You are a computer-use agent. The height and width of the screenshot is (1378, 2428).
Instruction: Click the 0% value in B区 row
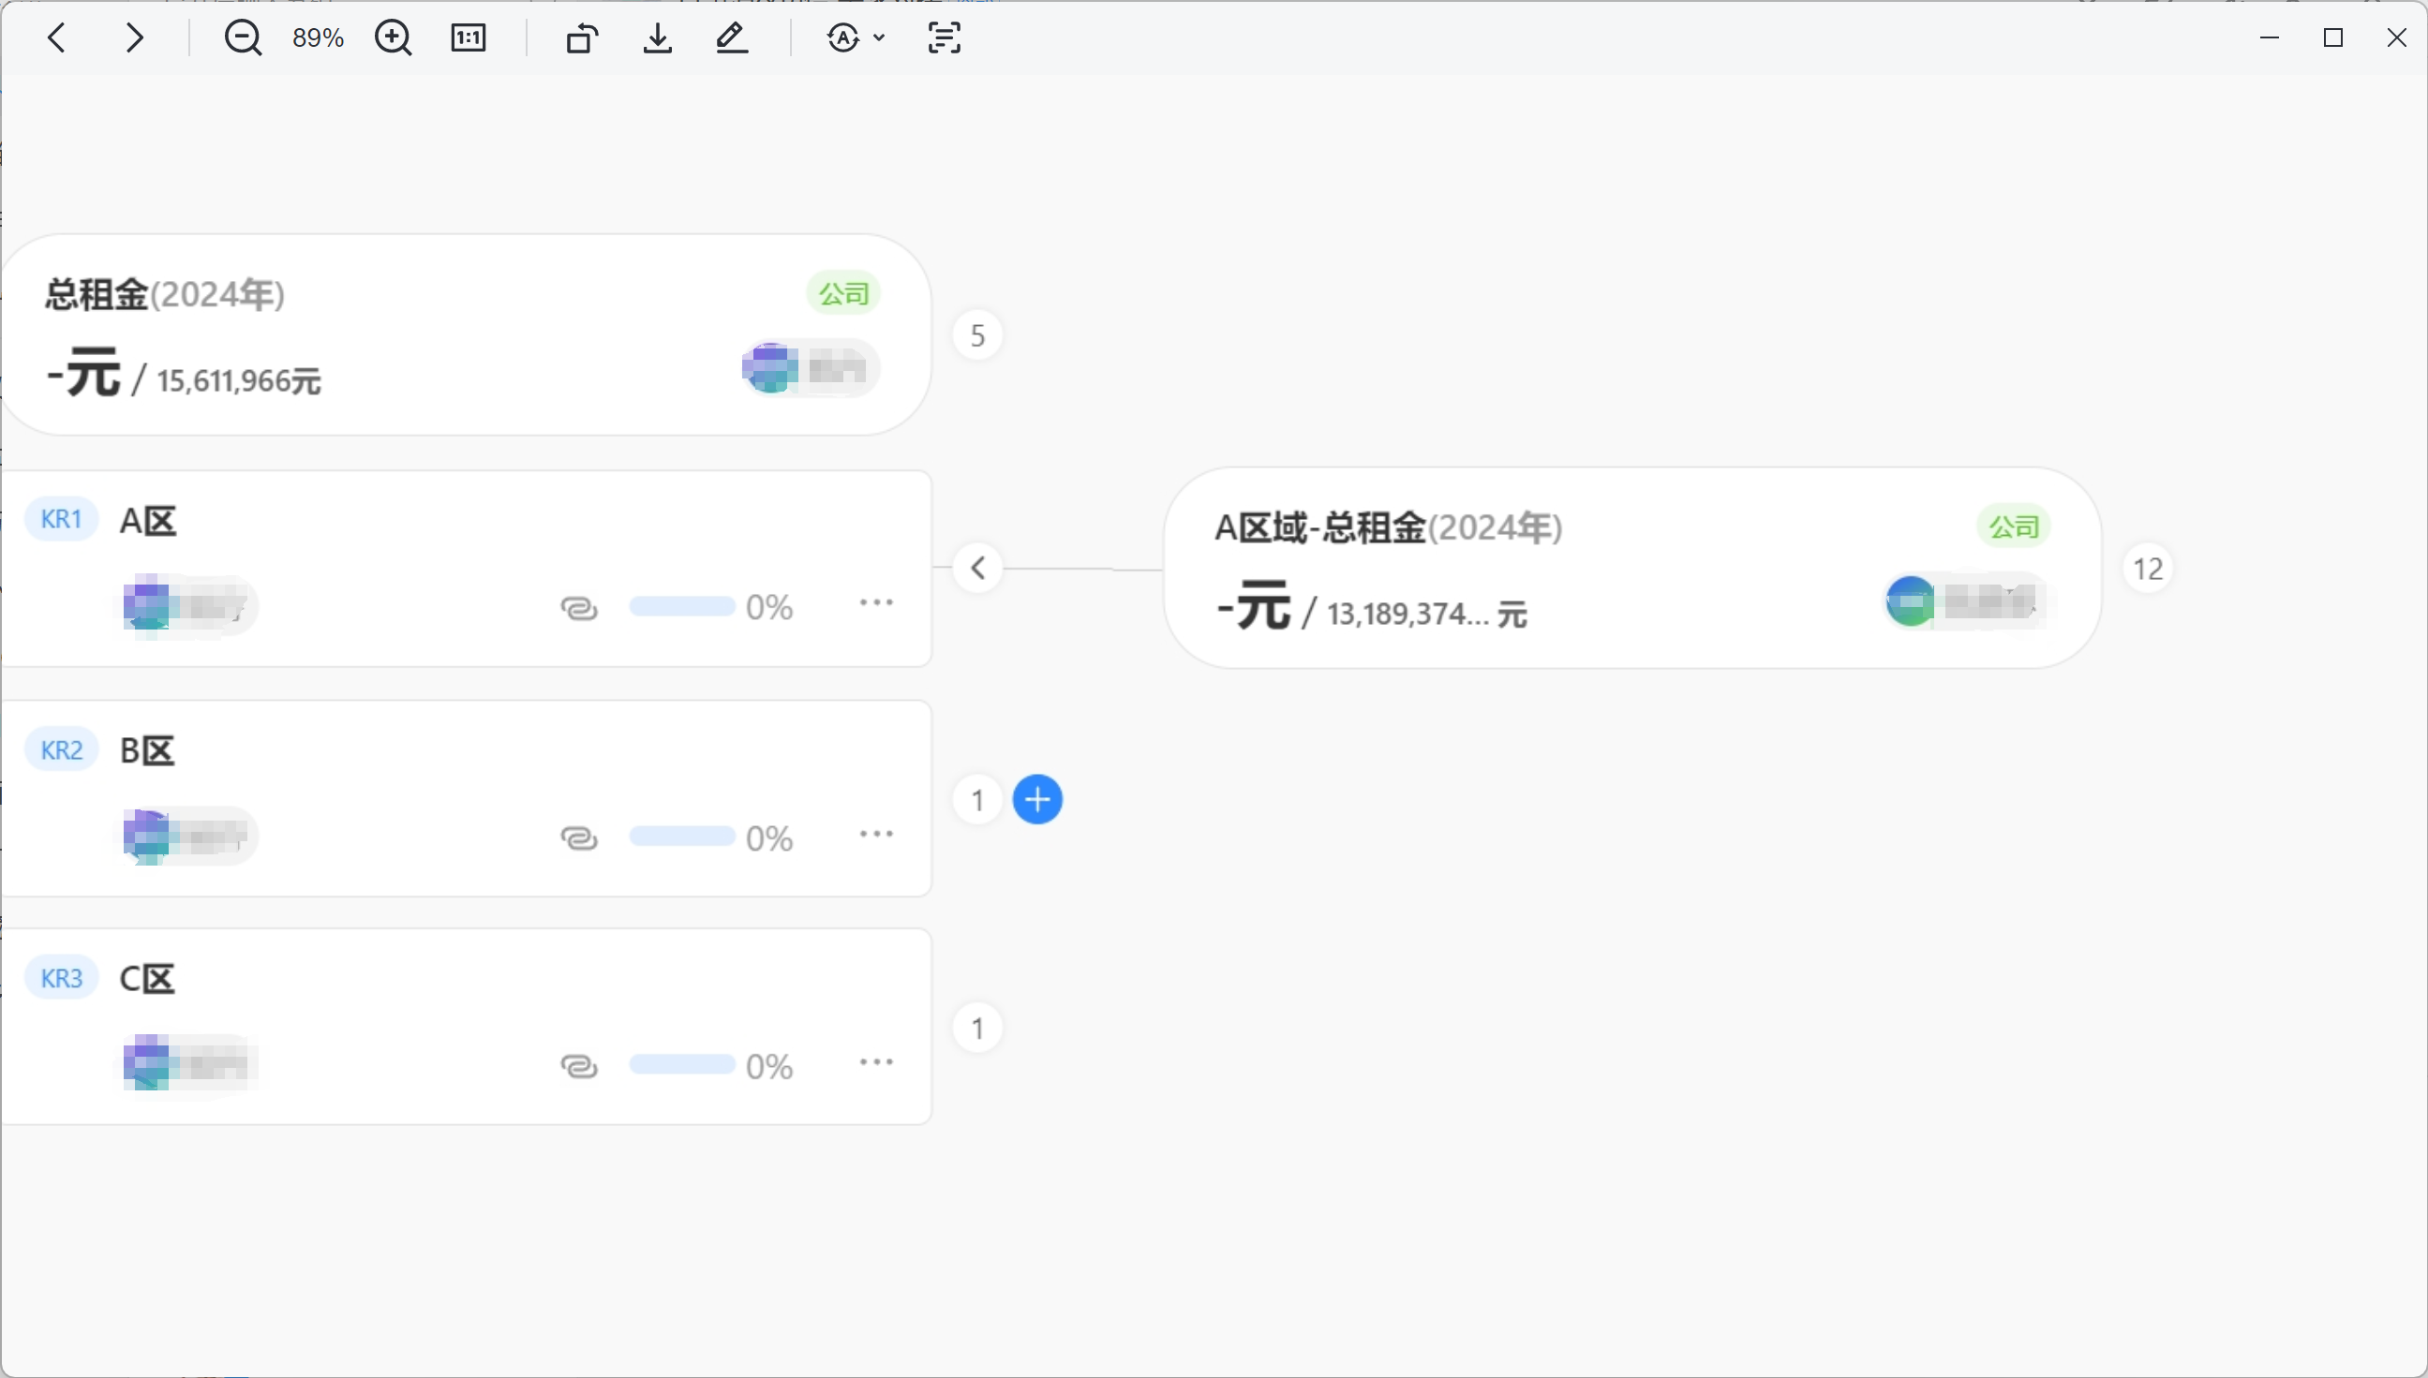coord(769,838)
